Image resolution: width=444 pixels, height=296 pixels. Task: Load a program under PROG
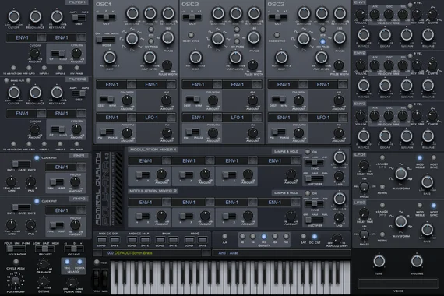point(189,240)
